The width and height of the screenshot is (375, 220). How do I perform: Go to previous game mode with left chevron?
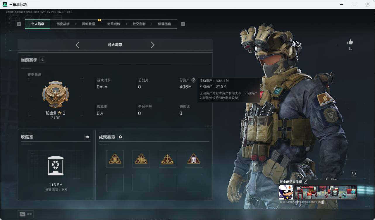click(78, 45)
